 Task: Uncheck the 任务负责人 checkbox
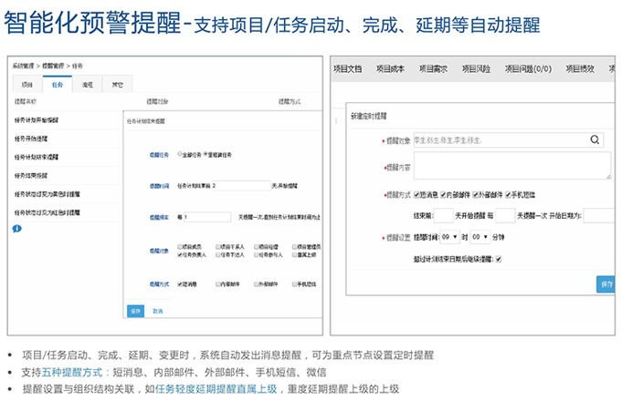pyautogui.click(x=180, y=254)
